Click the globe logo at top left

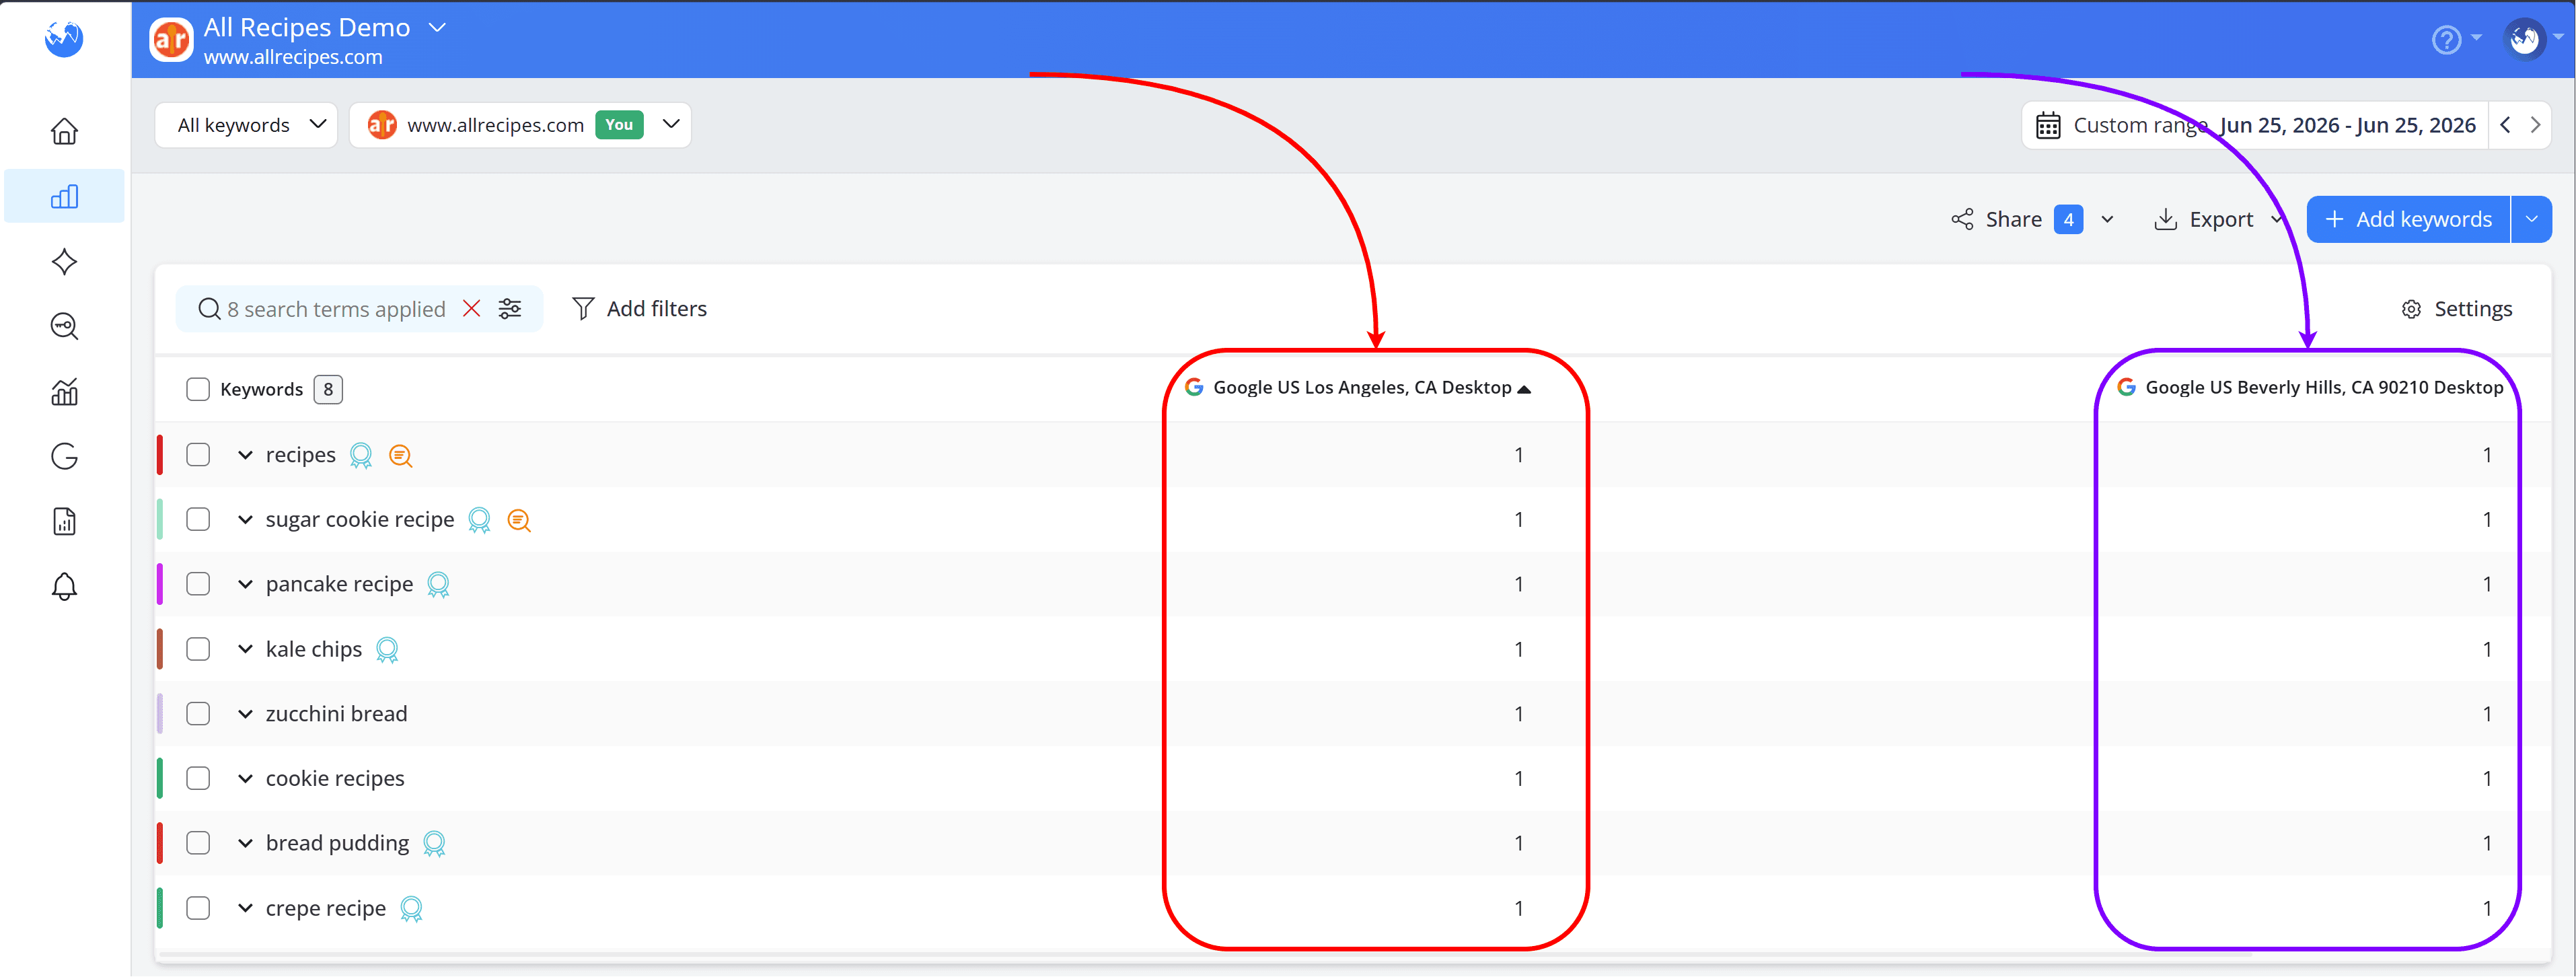64,39
